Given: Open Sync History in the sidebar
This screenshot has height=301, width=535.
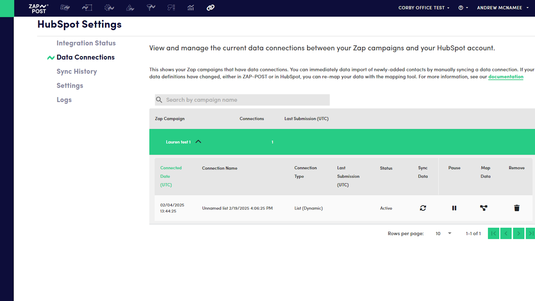Looking at the screenshot, I should 77,72.
